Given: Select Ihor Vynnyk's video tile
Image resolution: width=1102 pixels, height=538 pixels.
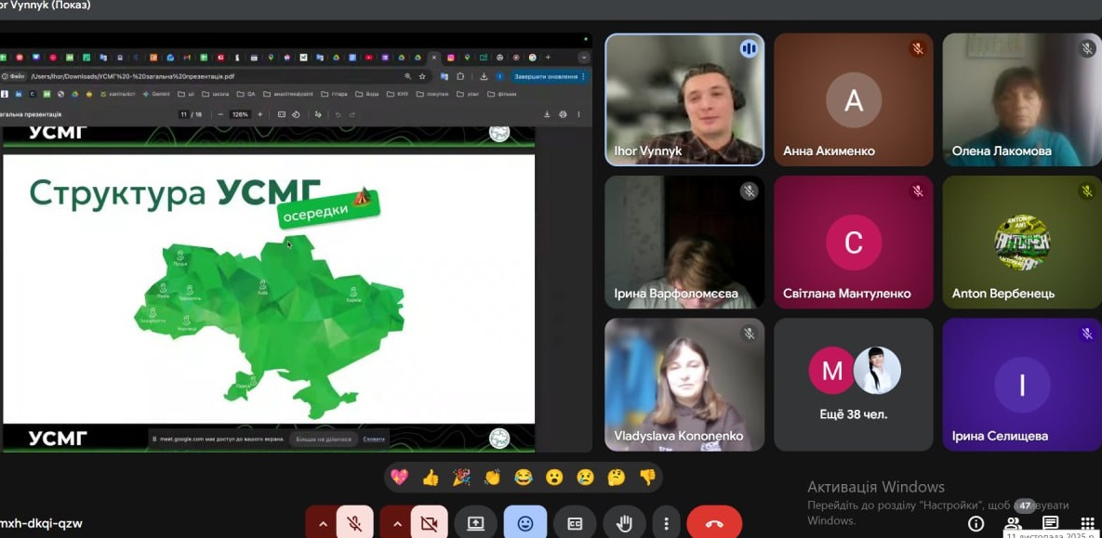Looking at the screenshot, I should click(684, 99).
